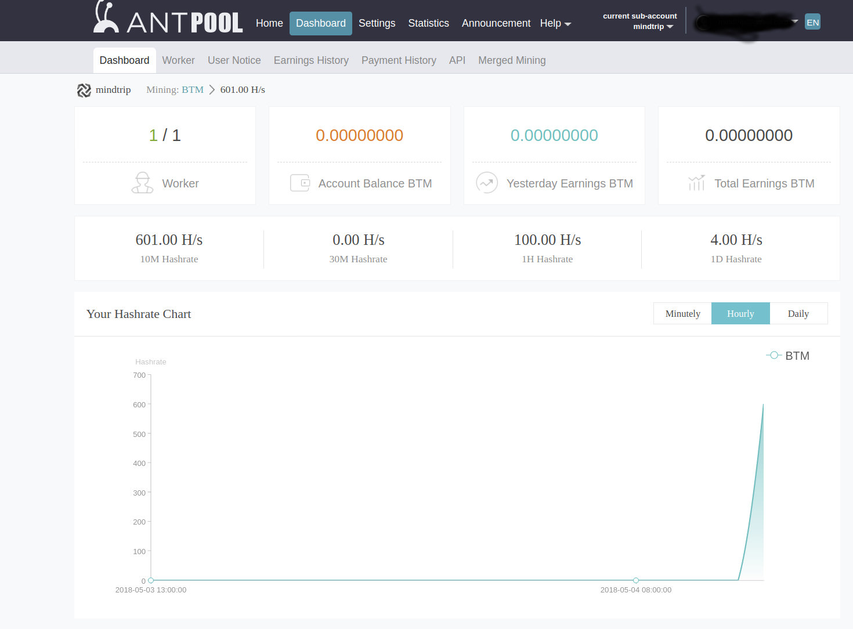Click the mindtrip account avatar icon
The height and width of the screenshot is (629, 853).
coord(84,91)
